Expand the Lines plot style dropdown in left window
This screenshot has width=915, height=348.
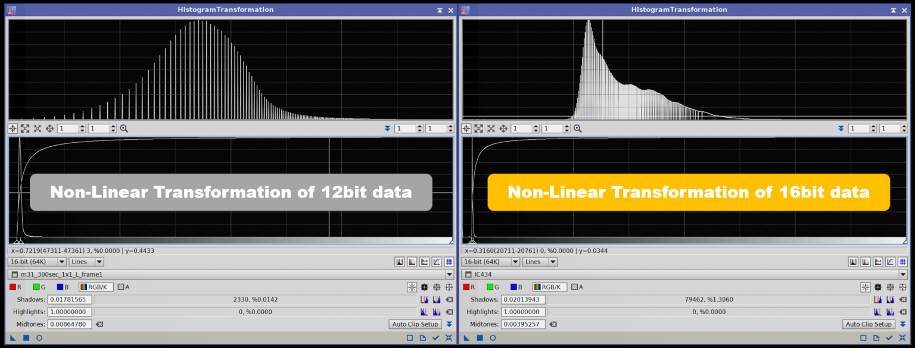pyautogui.click(x=99, y=262)
